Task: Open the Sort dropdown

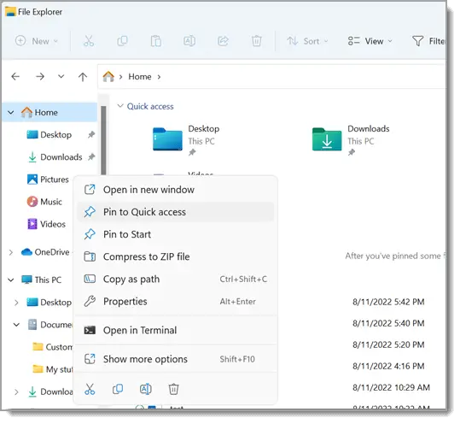Action: 307,41
